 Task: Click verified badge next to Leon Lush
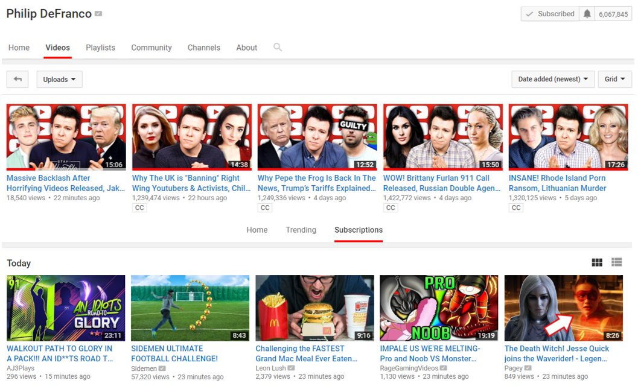tap(291, 368)
